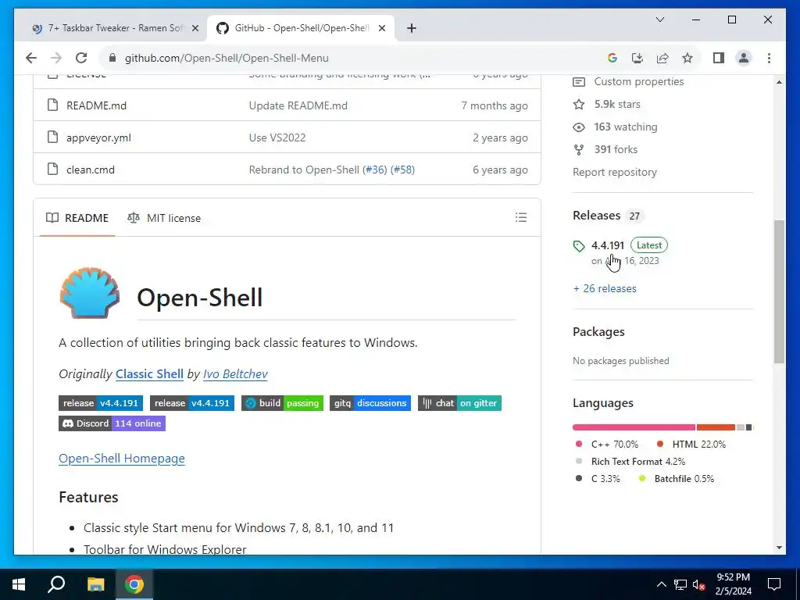The height and width of the screenshot is (600, 800).
Task: Open Windows taskbar search
Action: pyautogui.click(x=56, y=584)
